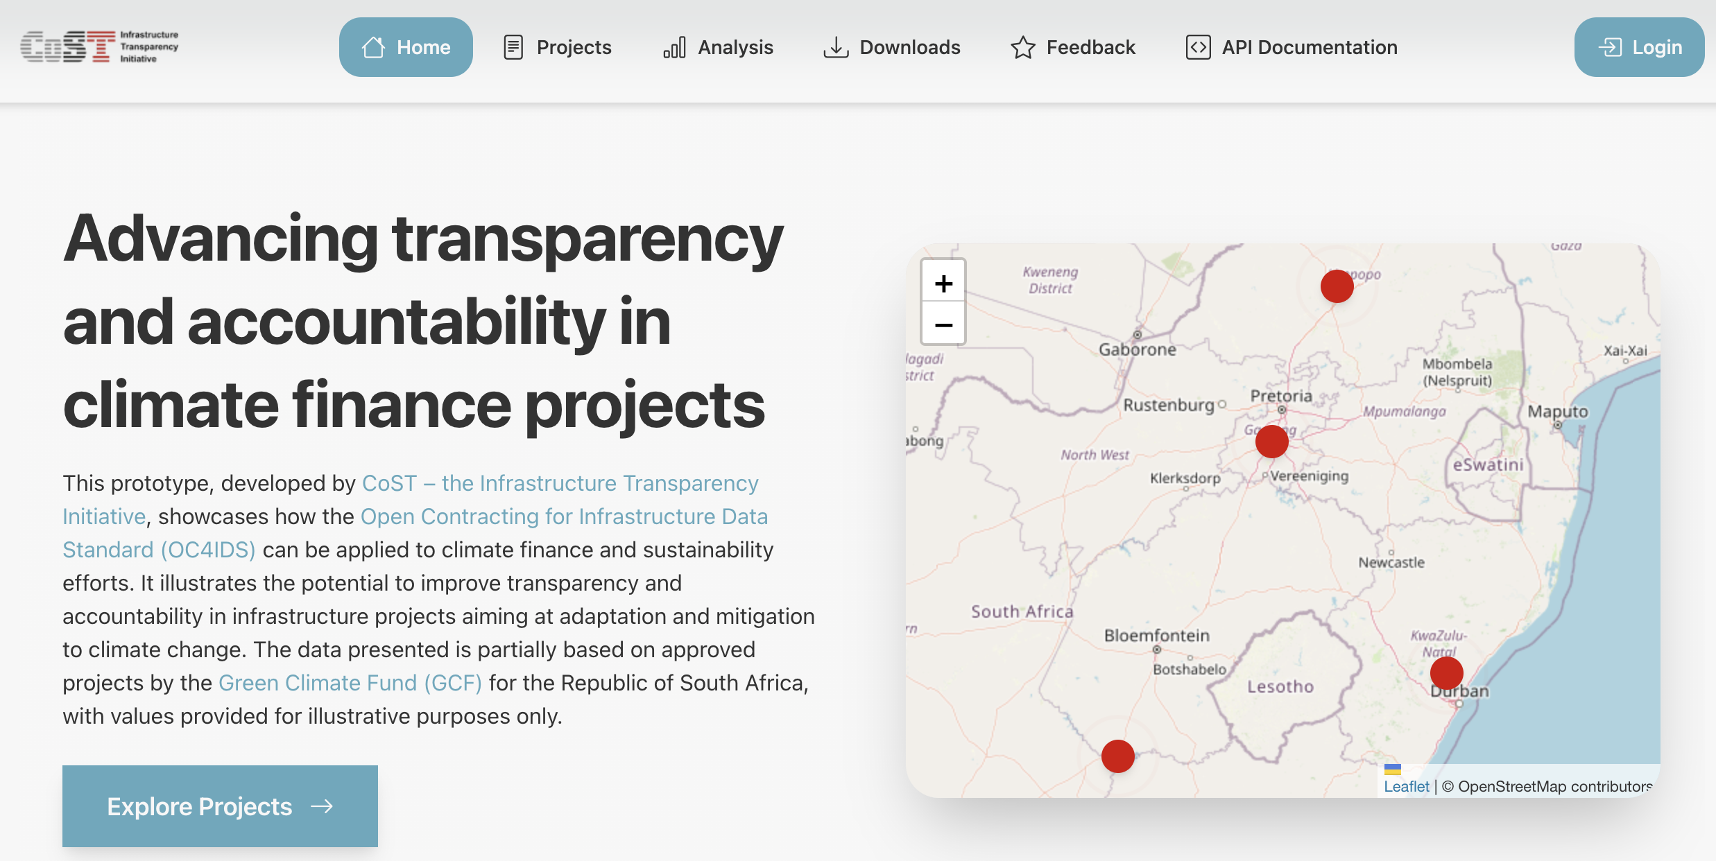Click the sign-in arrow icon in Login
The width and height of the screenshot is (1716, 861).
click(1610, 47)
